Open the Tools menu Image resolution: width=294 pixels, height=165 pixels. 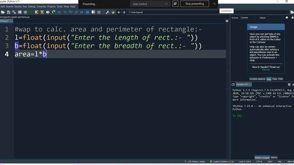pyautogui.click(x=60, y=6)
